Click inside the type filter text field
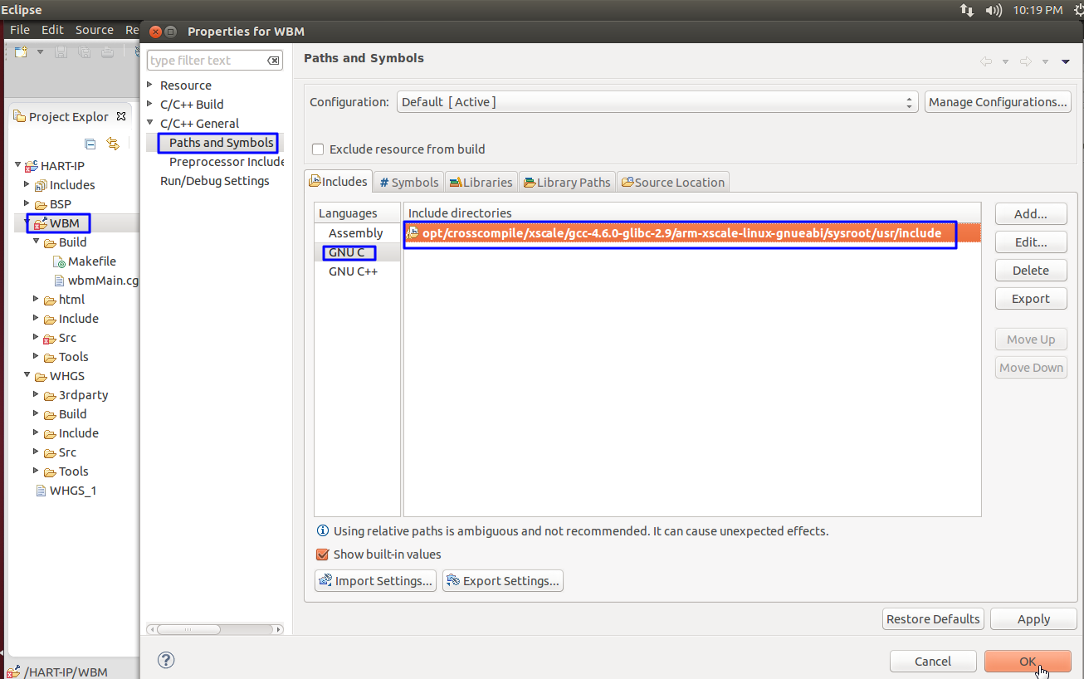Viewport: 1084px width, 679px height. (208, 60)
